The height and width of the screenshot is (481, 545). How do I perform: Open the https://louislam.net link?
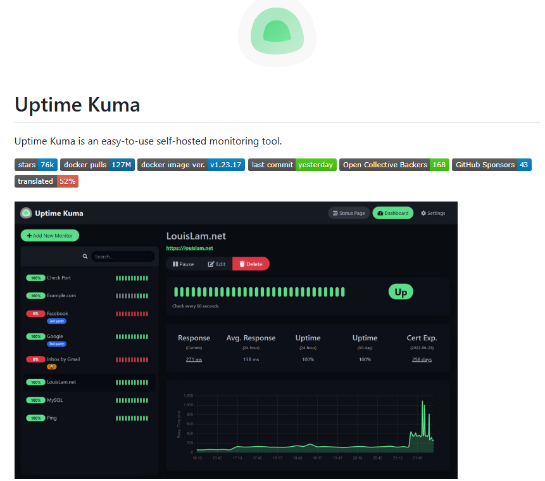(x=189, y=248)
